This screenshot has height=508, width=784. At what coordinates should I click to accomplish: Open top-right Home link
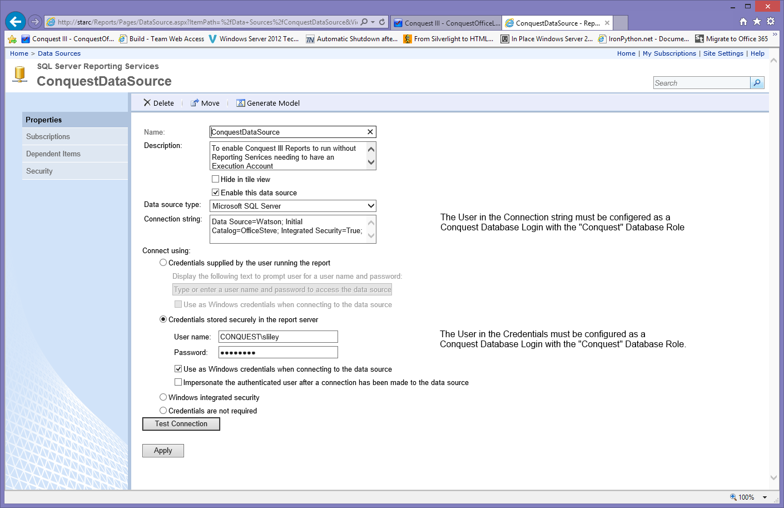[x=626, y=53]
